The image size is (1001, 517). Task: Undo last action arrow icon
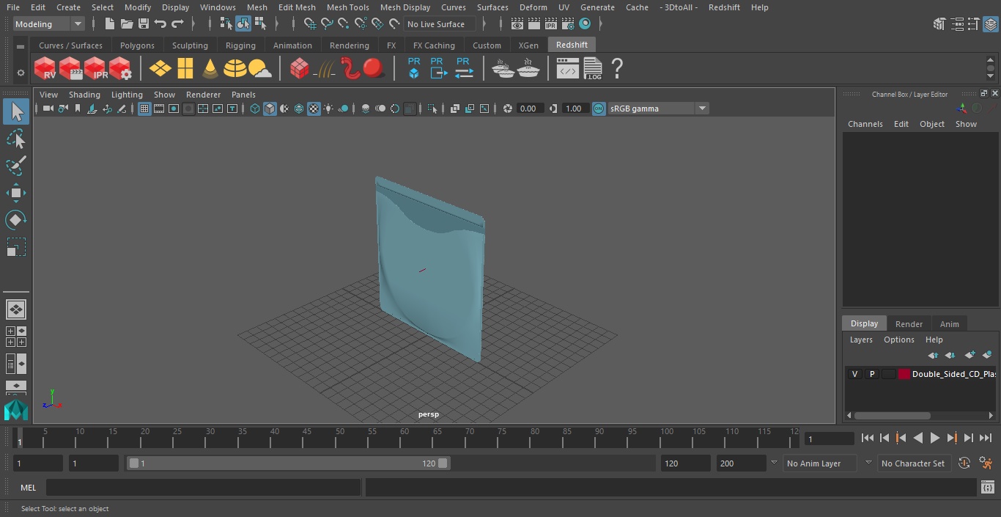coord(160,24)
